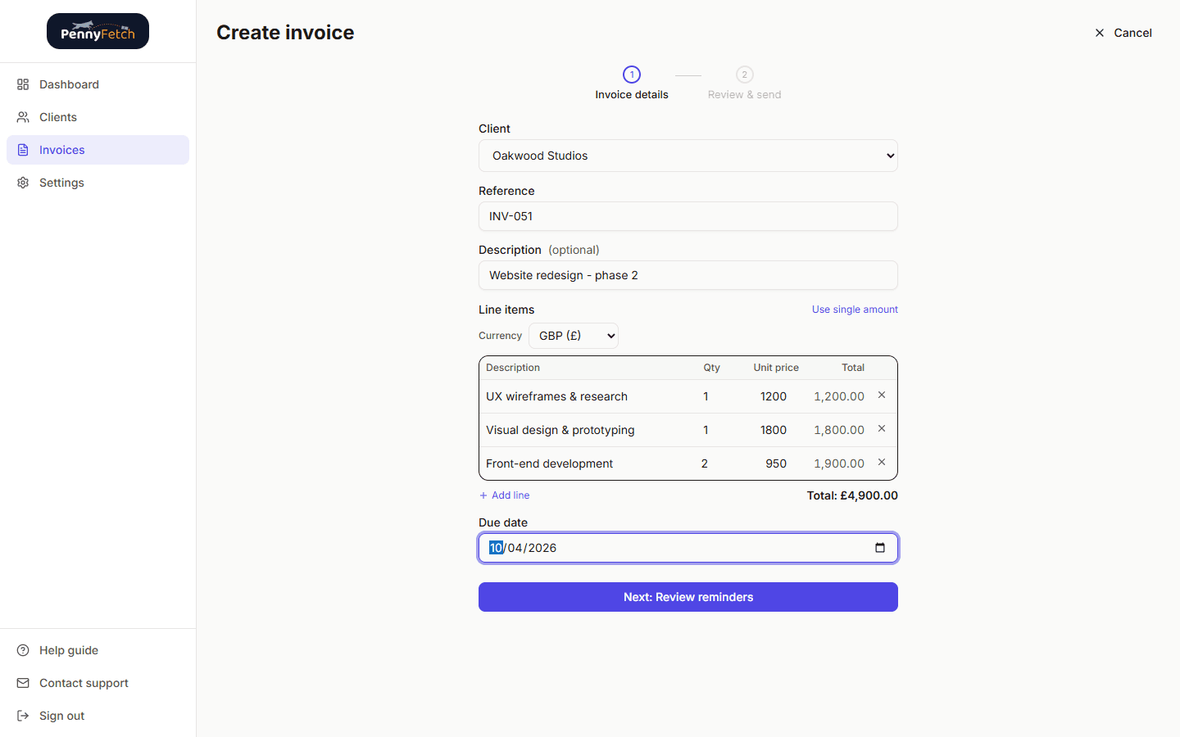
Task: Cancel creating the invoice
Action: 1123,33
